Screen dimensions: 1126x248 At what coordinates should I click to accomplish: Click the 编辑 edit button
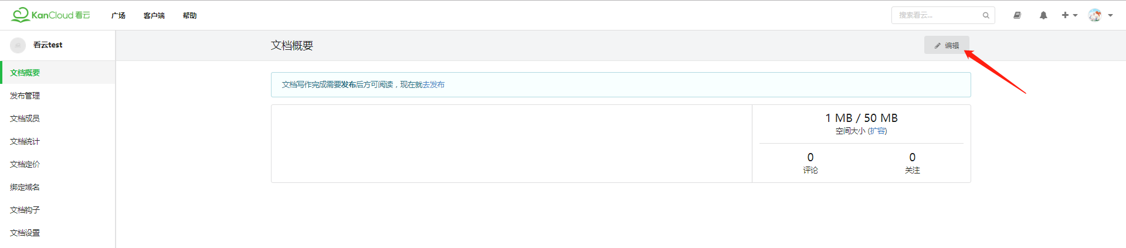point(947,45)
